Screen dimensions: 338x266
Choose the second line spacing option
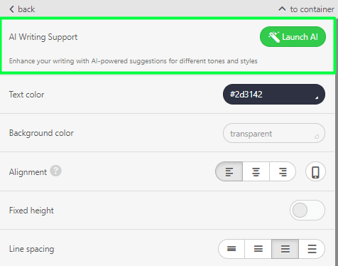[x=258, y=249]
